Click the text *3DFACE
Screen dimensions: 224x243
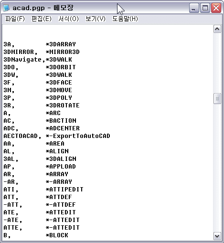tap(59, 83)
